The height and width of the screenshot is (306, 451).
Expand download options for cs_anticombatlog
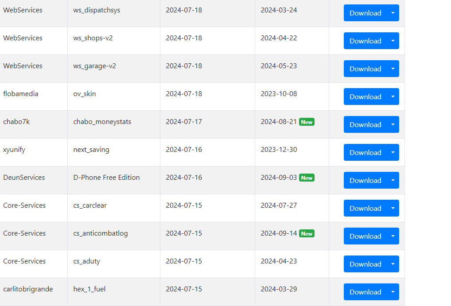pos(393,236)
